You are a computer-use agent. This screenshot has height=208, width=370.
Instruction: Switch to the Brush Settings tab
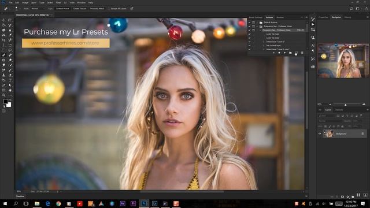pos(256,17)
